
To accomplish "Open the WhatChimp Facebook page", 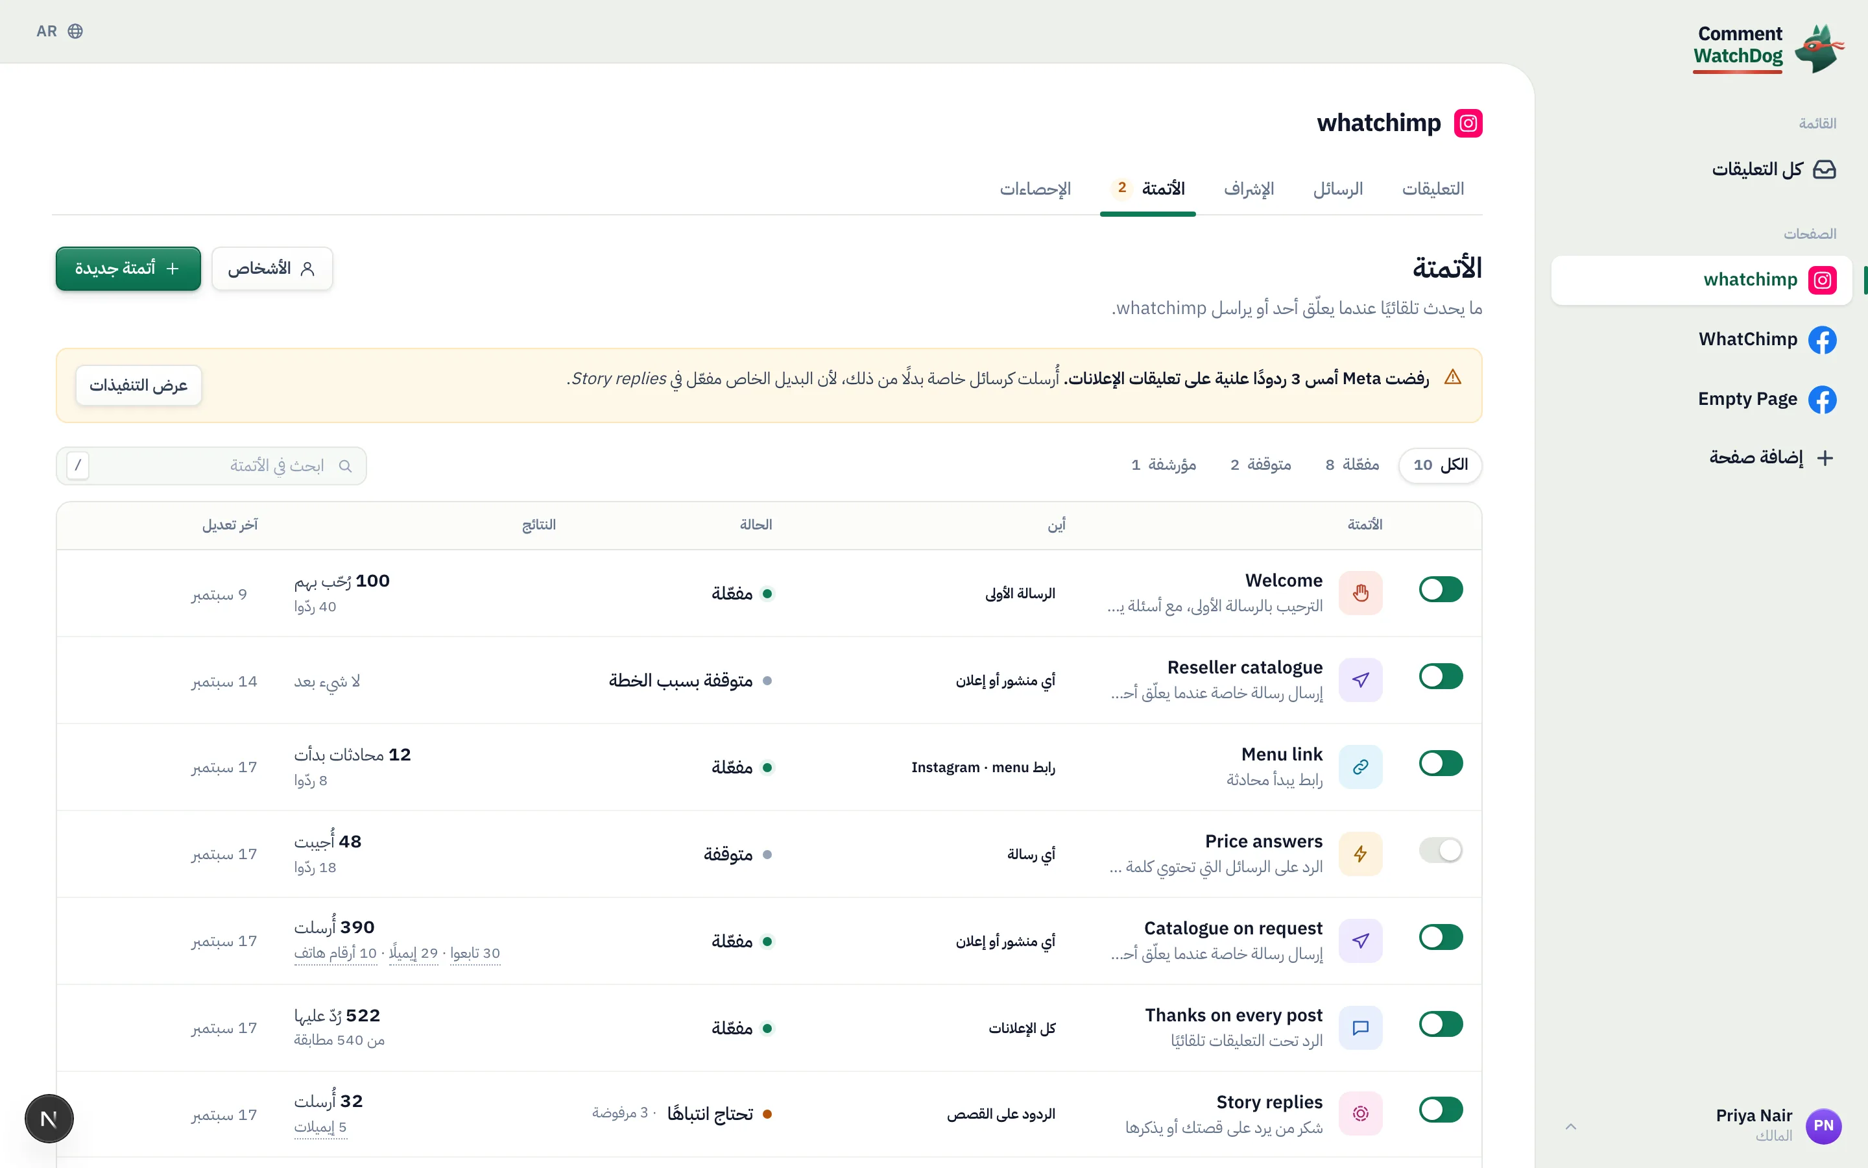I will pyautogui.click(x=1767, y=340).
